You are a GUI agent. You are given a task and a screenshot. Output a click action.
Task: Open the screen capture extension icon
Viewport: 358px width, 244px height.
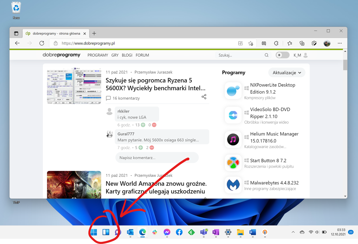(264, 43)
